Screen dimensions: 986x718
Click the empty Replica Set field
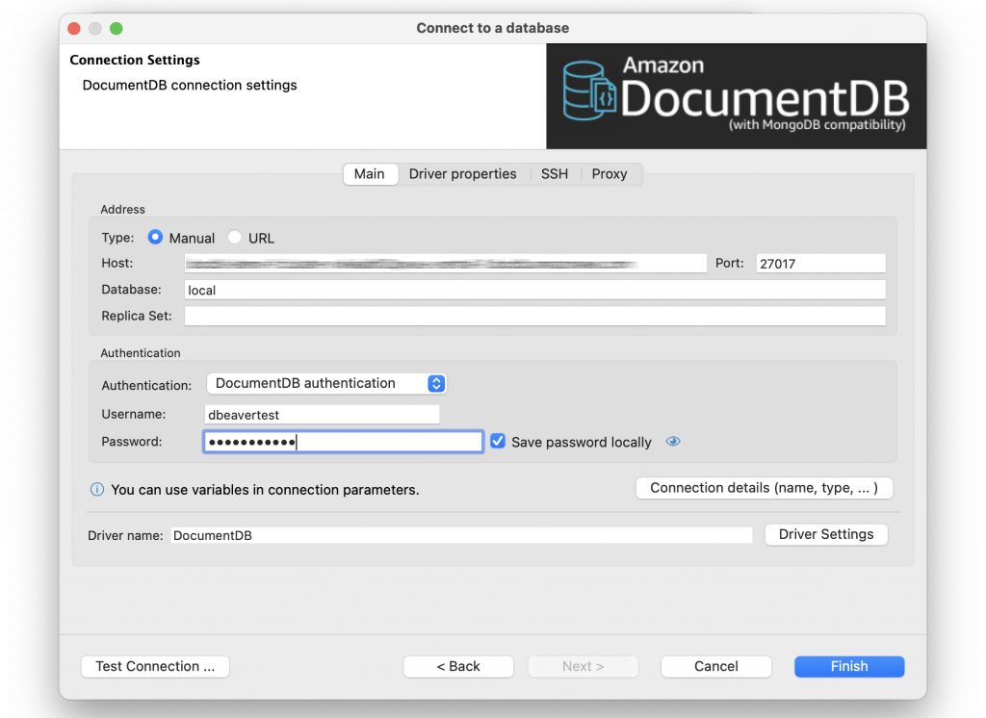[535, 317]
